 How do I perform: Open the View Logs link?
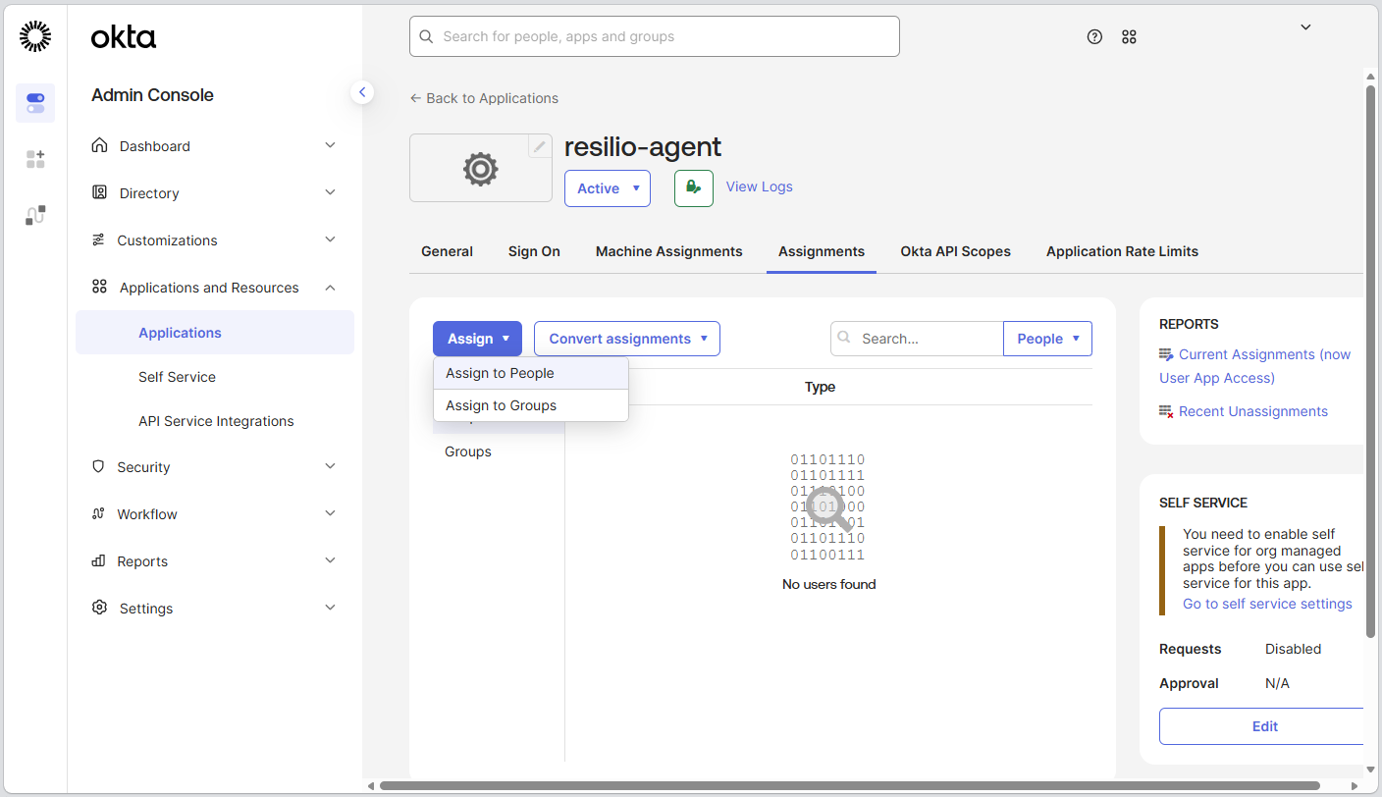(760, 186)
